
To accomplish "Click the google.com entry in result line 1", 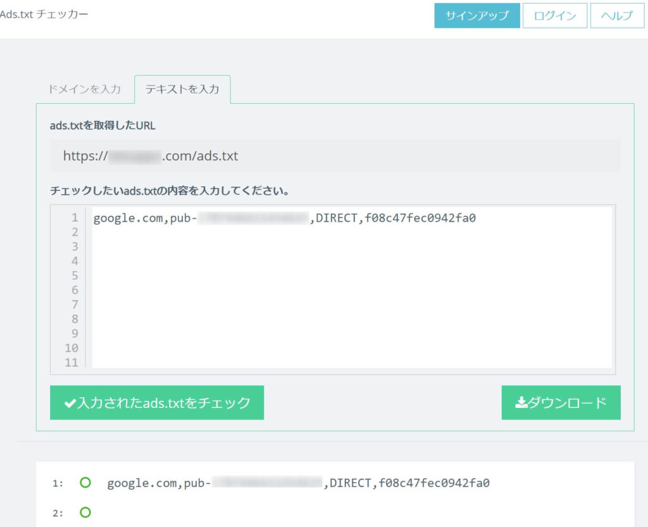I will pos(299,483).
